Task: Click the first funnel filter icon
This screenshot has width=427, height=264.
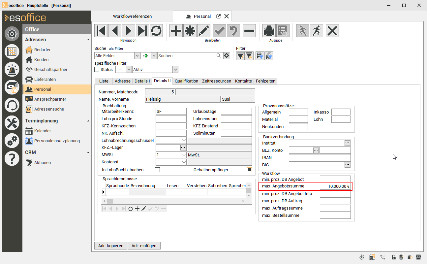Action: tap(240, 56)
